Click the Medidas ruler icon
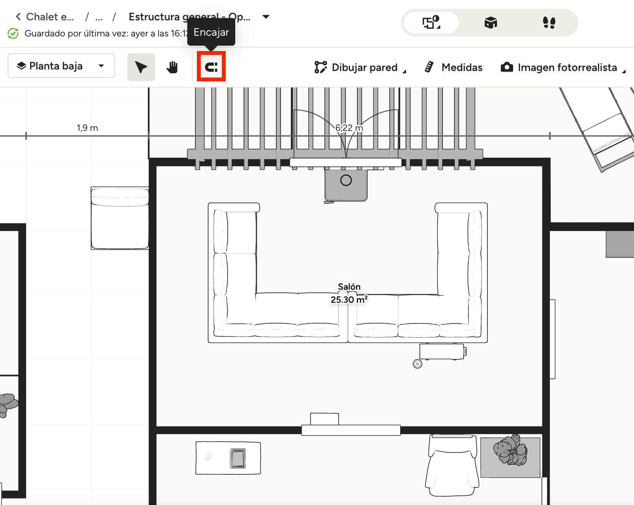Screen dimensions: 634x505 pos(429,67)
